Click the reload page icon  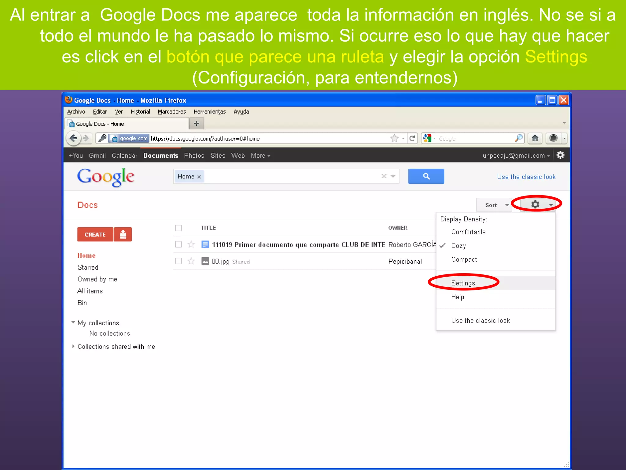[x=412, y=138]
